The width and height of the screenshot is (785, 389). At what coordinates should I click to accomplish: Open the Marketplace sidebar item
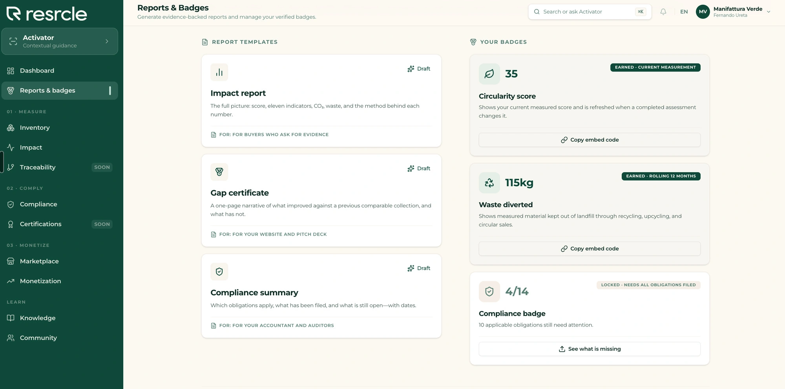coord(60,261)
